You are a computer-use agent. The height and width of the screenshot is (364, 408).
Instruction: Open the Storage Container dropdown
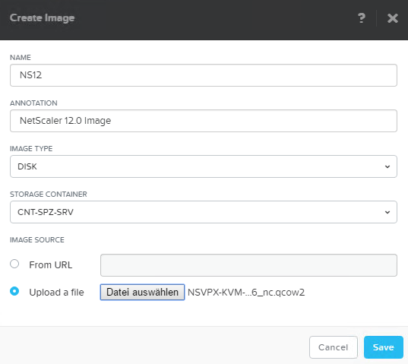204,212
